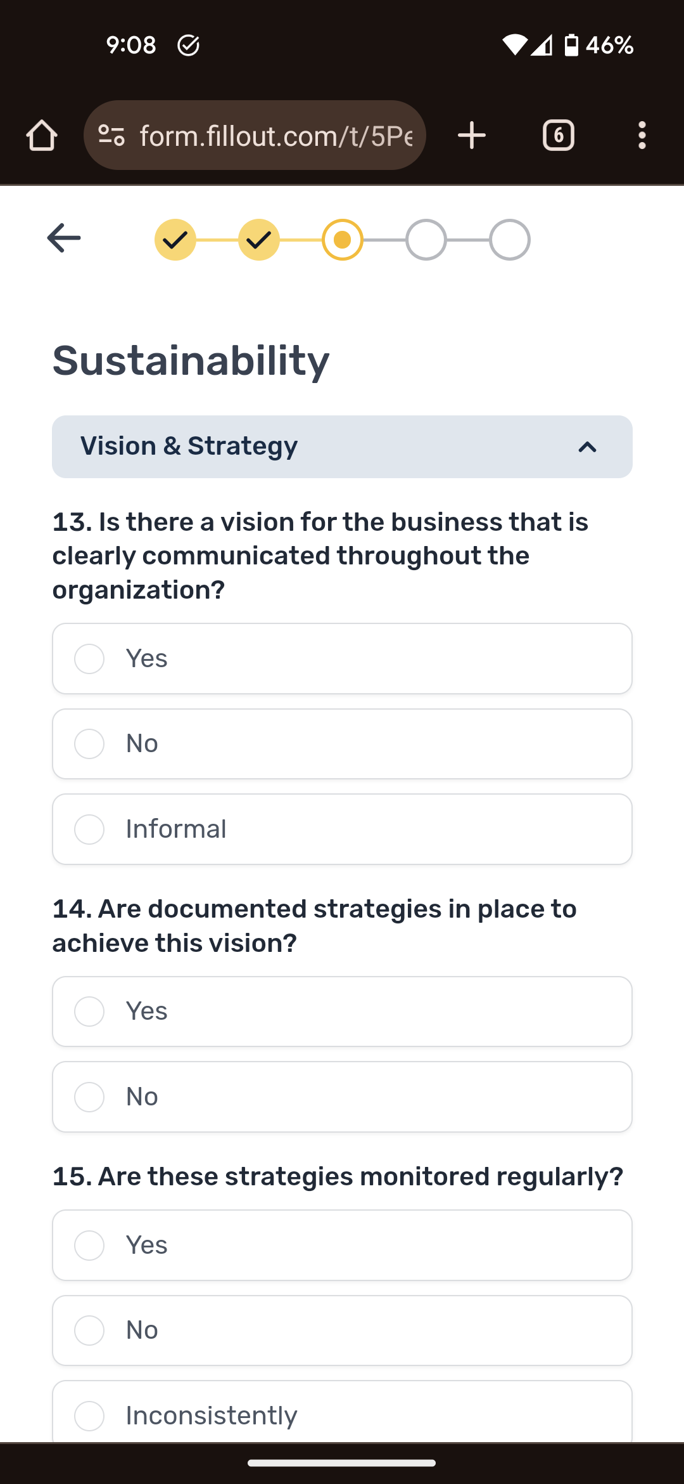Select Yes for documented strategies question
Viewport: 684px width, 1484px height.
342,1012
